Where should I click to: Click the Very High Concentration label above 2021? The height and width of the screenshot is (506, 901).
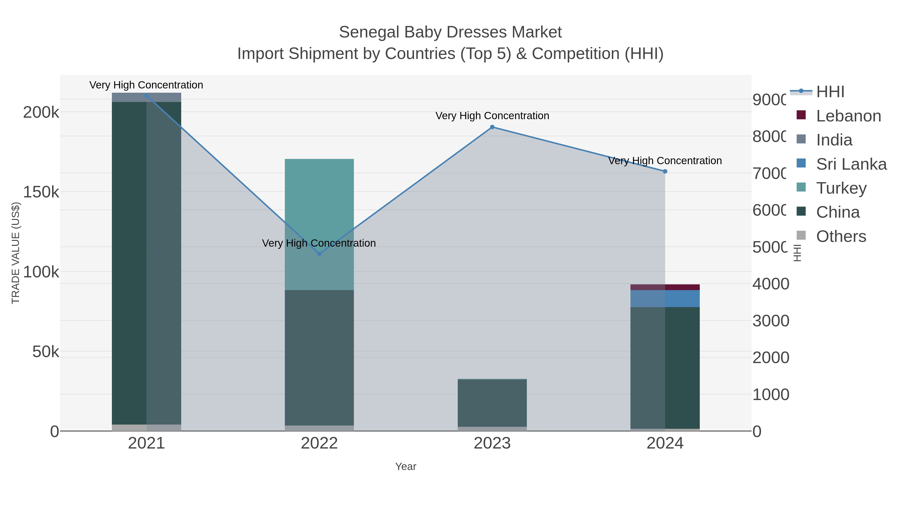tap(146, 85)
